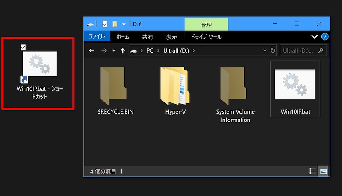342x196 pixels.
Task: Switch to the ホーム ribbon tab
Action: click(123, 37)
